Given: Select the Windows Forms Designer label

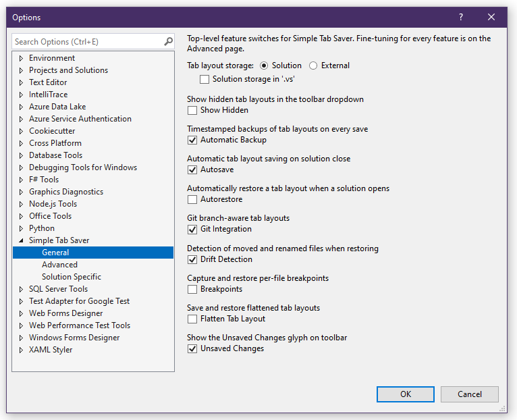Looking at the screenshot, I should [74, 338].
